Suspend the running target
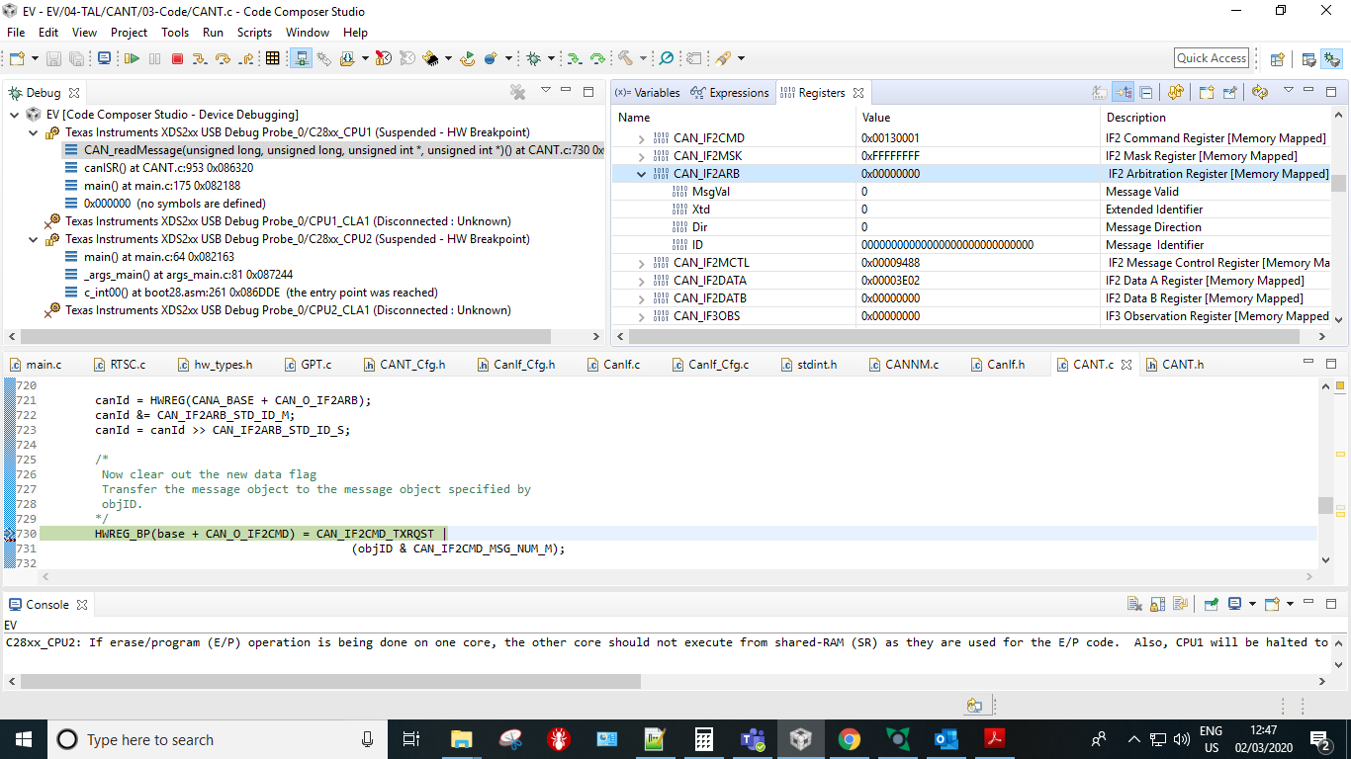 coord(155,58)
